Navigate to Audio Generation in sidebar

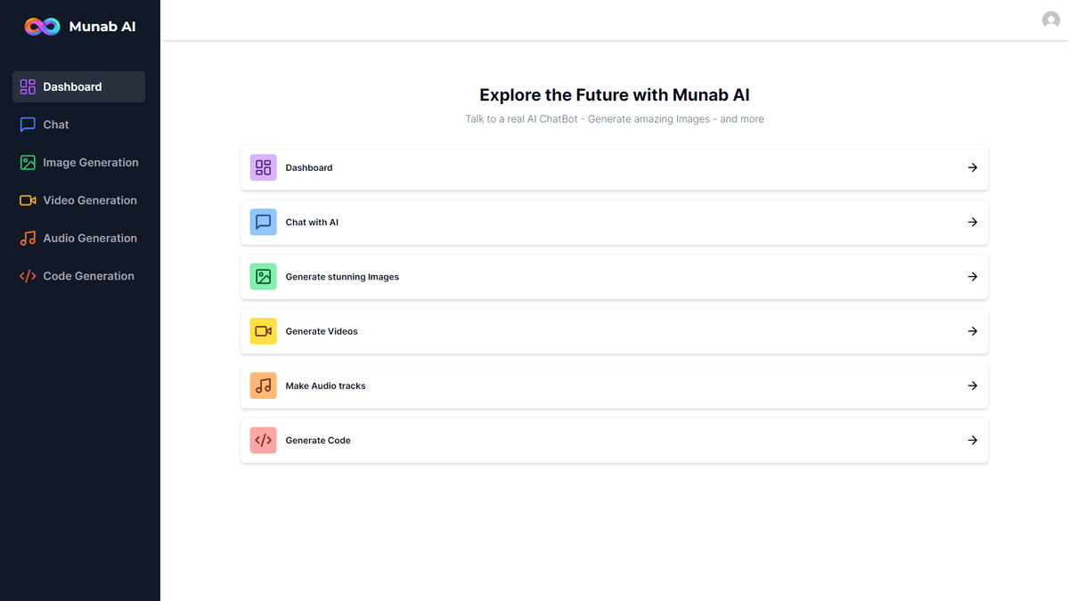click(89, 239)
